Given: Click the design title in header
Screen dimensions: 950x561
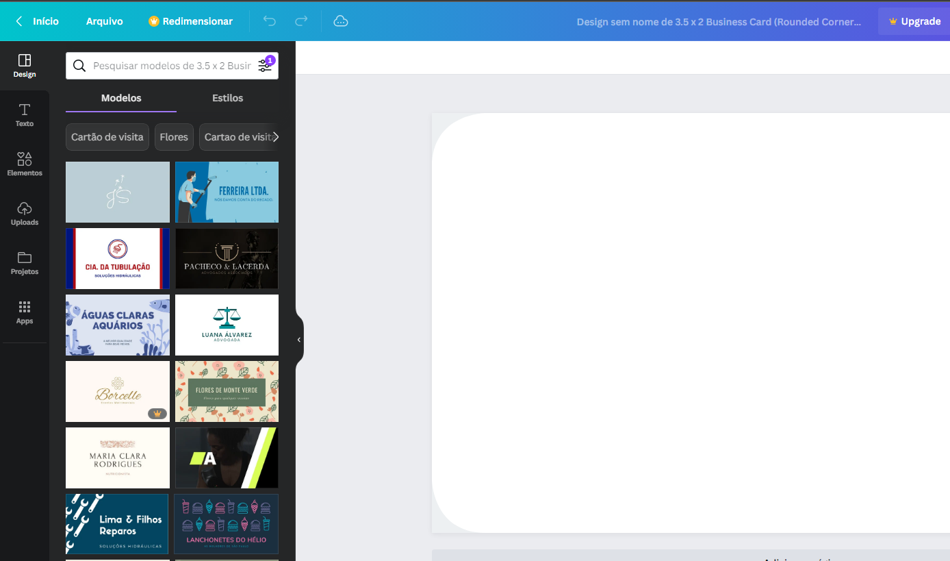Looking at the screenshot, I should click(719, 21).
